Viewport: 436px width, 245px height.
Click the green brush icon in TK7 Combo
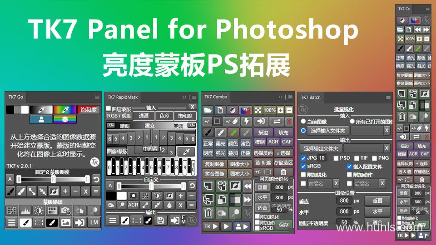(233, 132)
